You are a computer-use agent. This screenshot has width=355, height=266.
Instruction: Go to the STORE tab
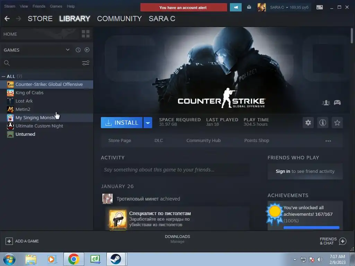point(40,19)
